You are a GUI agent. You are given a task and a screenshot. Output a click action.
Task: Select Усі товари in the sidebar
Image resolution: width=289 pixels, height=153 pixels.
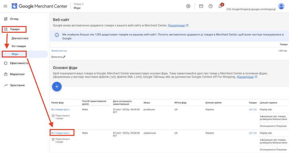[19, 46]
